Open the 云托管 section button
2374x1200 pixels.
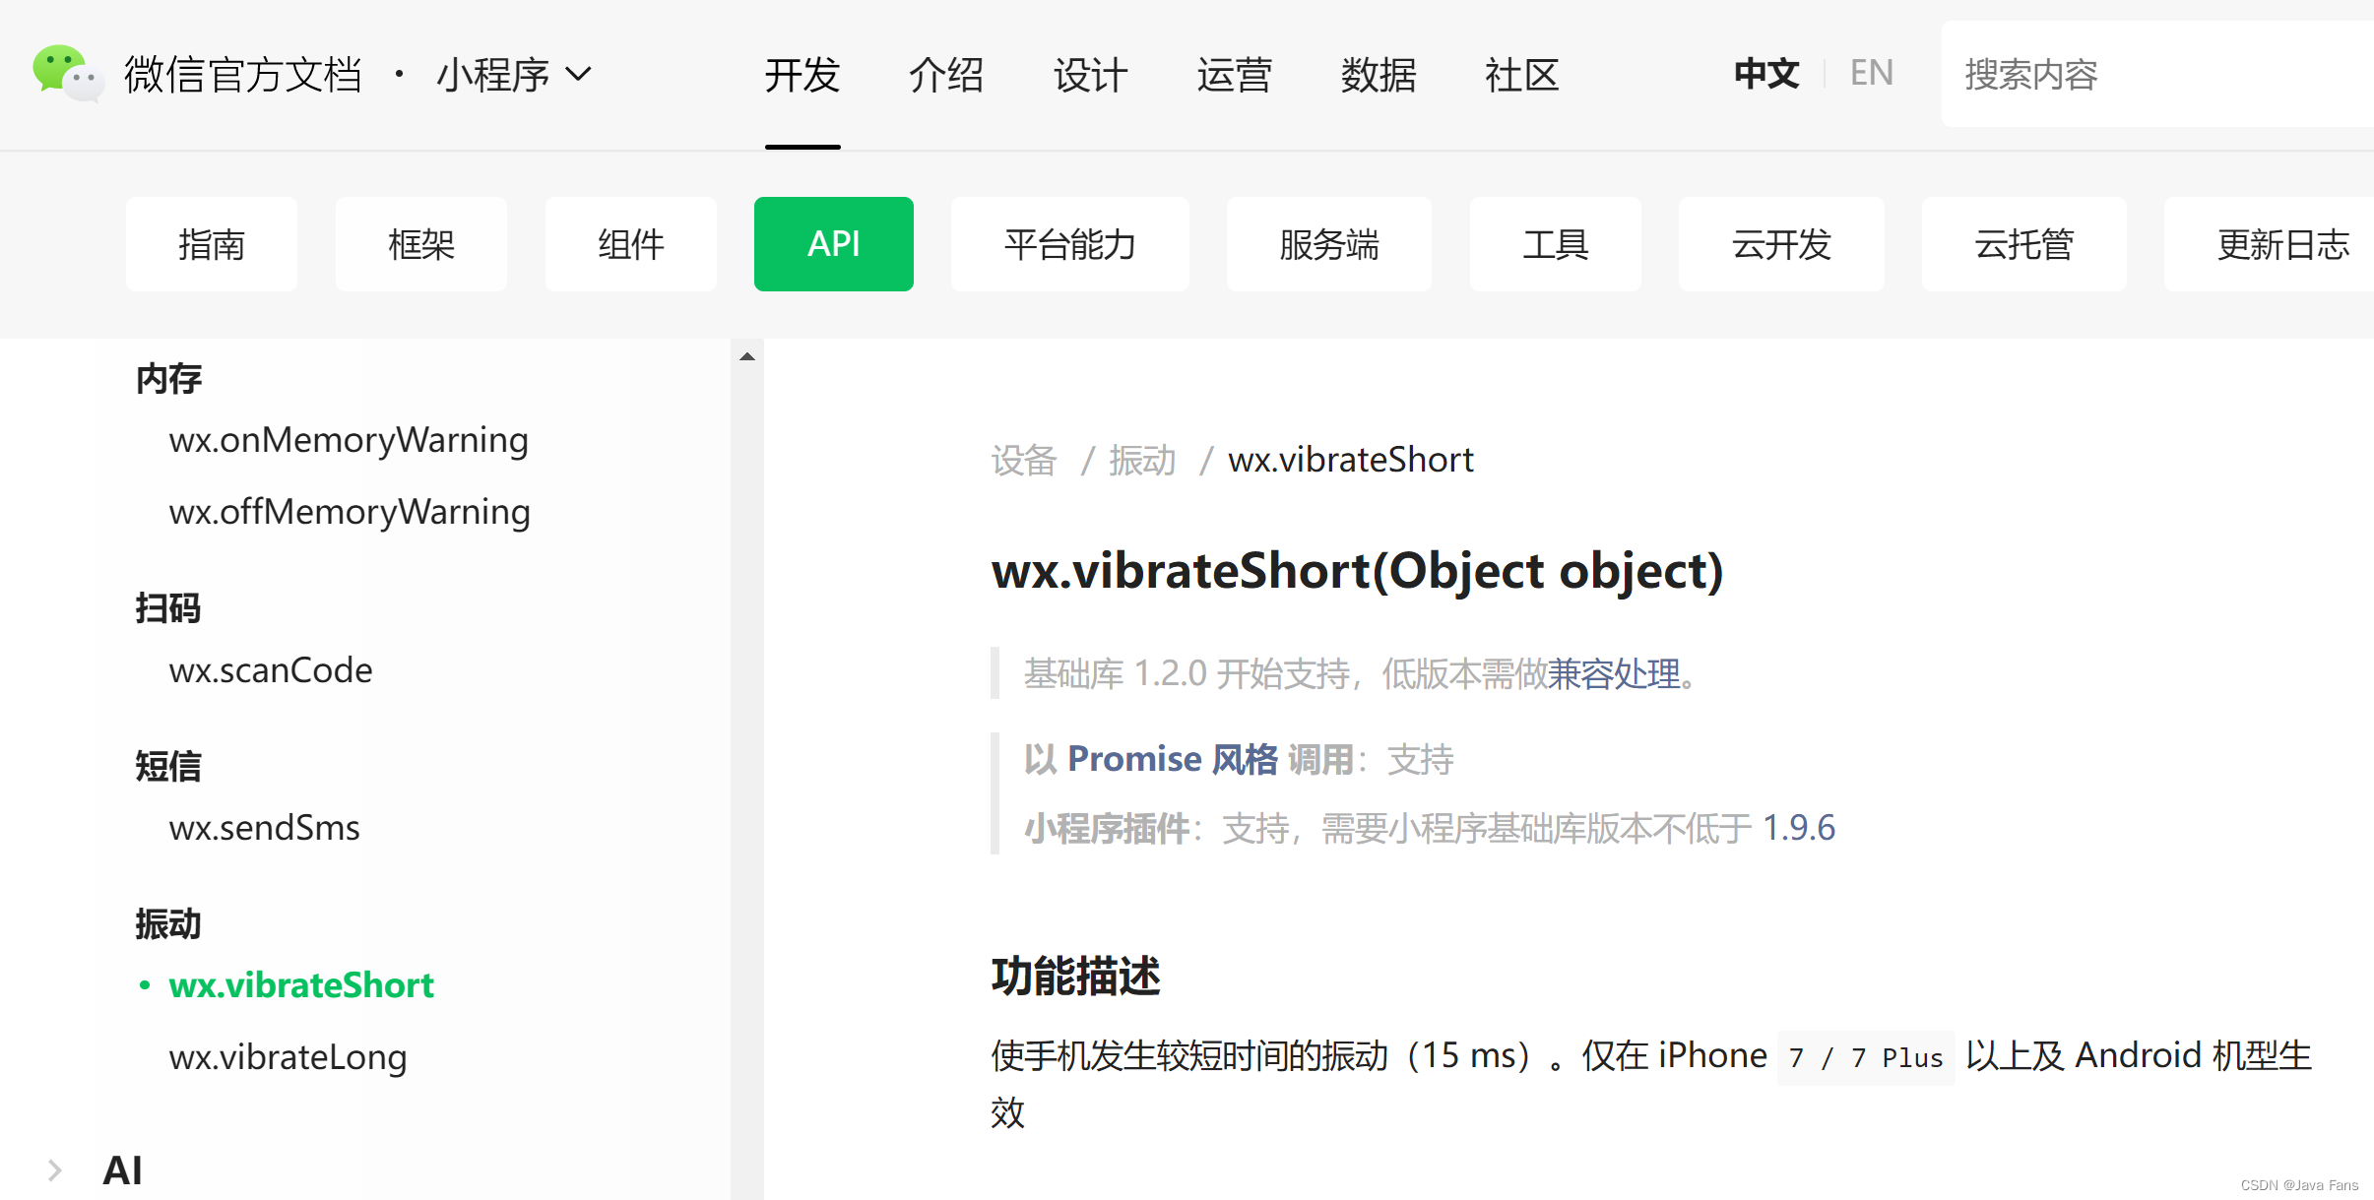(2024, 244)
